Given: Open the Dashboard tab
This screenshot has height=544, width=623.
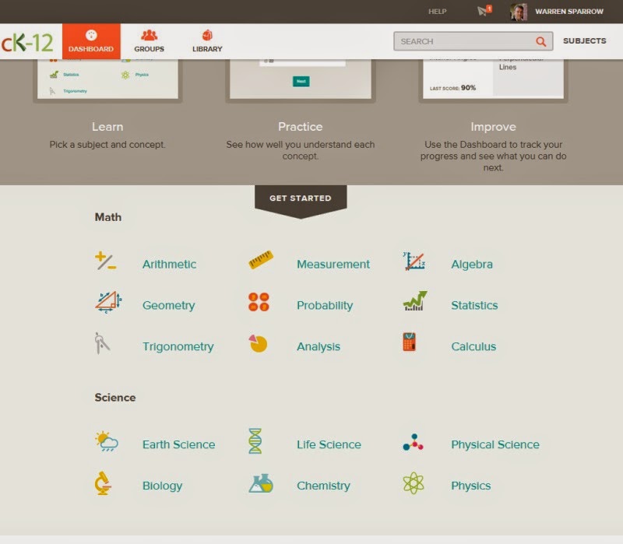Looking at the screenshot, I should coord(91,41).
